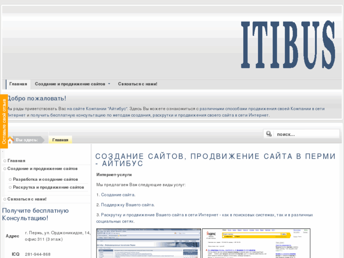344x258 pixels.
Task: Open Связаться с нами! in sidebar menu
Action: (x=27, y=199)
